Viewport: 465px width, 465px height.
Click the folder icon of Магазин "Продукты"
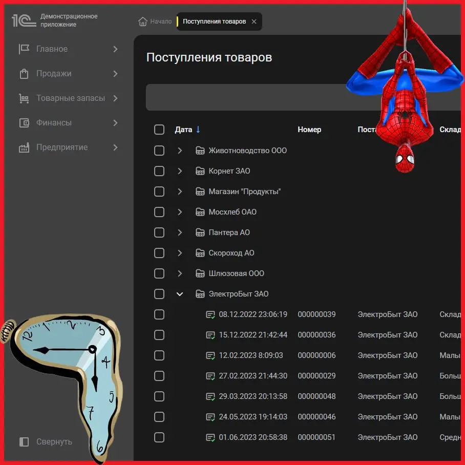[x=200, y=192]
